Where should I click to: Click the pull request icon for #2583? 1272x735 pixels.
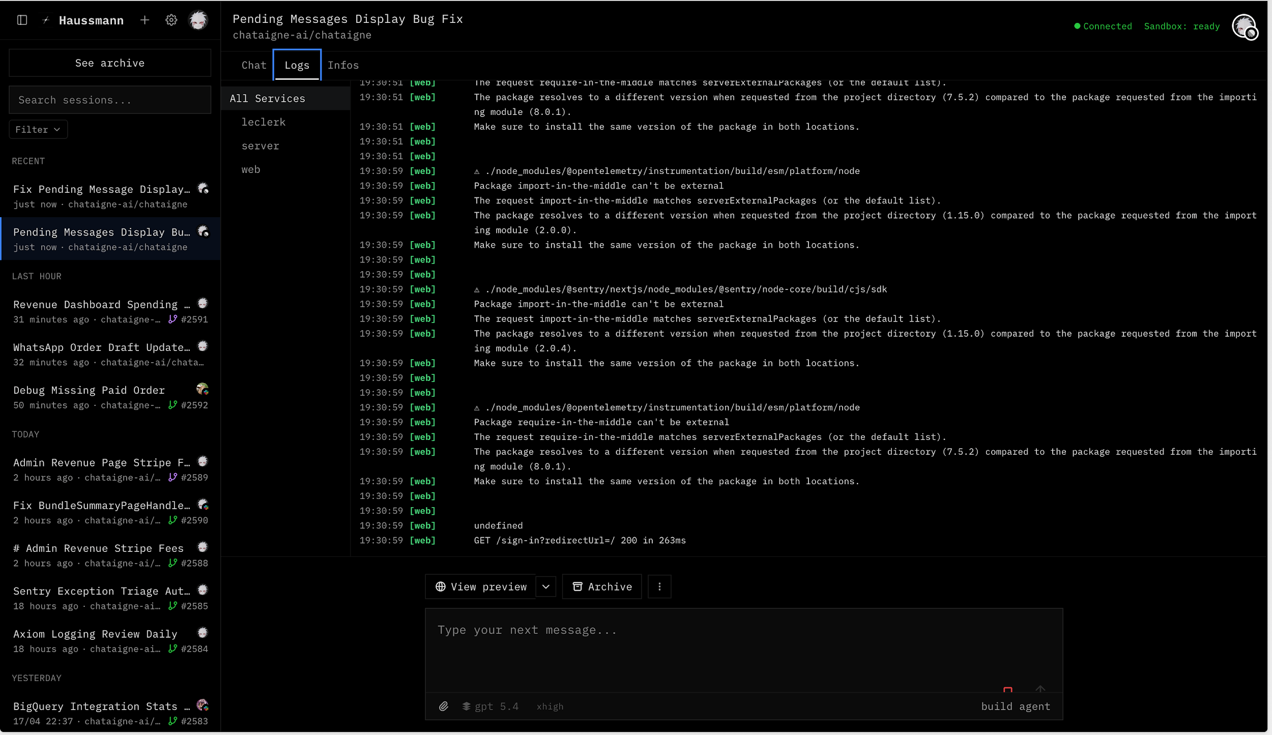click(x=173, y=721)
